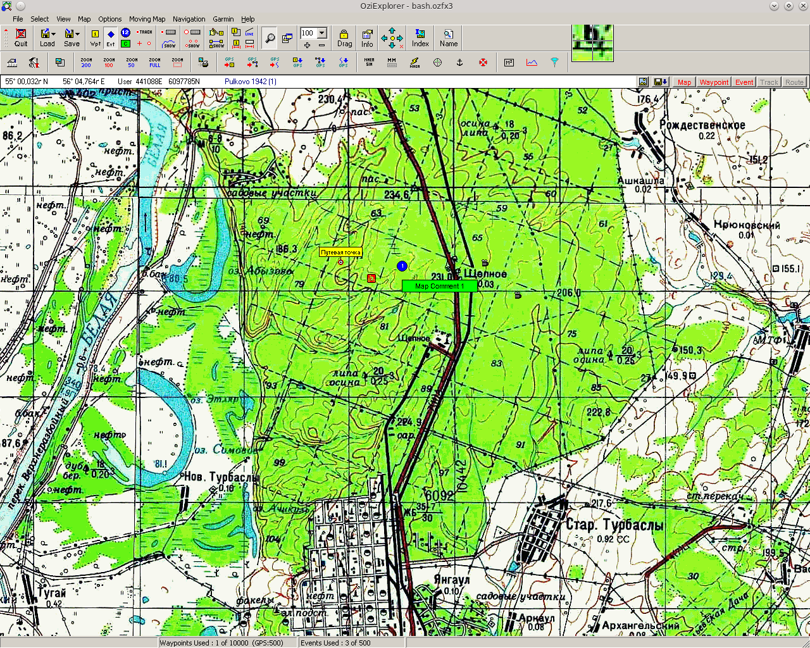Image resolution: width=810 pixels, height=648 pixels.
Task: Open the Index map icon
Action: tap(420, 37)
